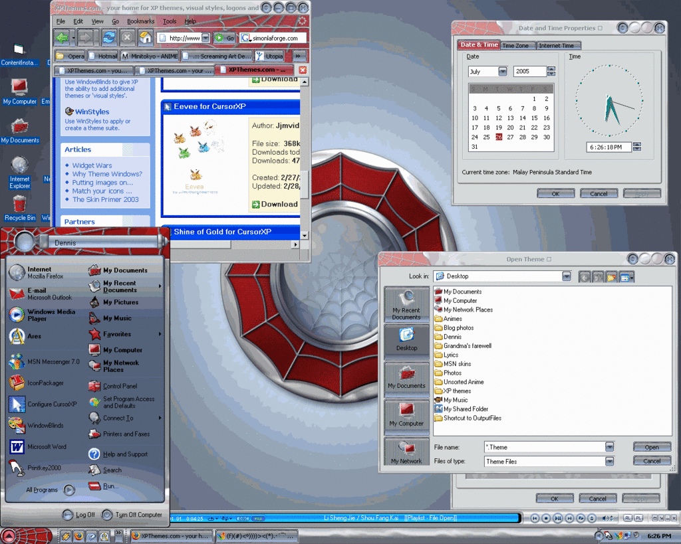
Task: Open The Skin Primer 2003 link
Action: pos(106,199)
